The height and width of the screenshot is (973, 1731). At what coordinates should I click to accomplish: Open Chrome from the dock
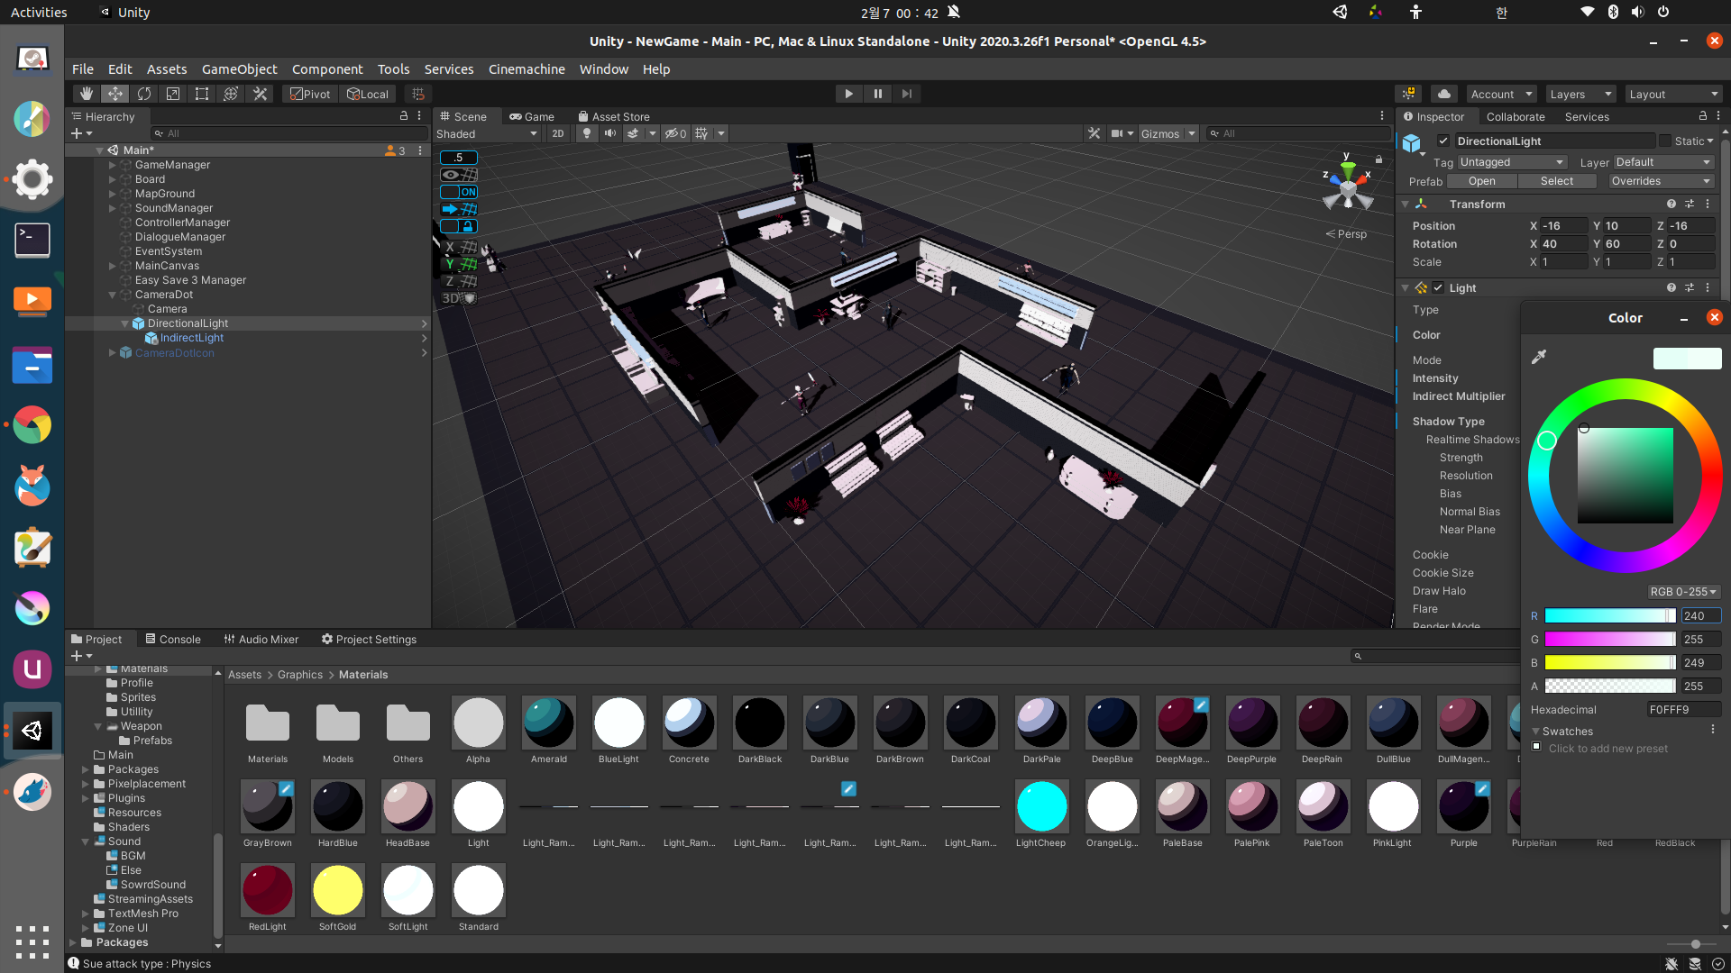click(x=32, y=425)
